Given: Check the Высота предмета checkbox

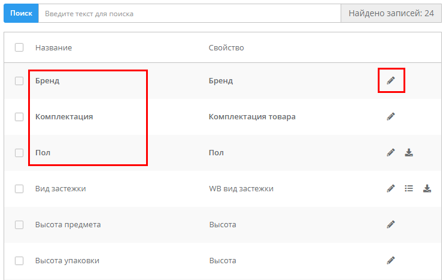Looking at the screenshot, I should (19, 225).
